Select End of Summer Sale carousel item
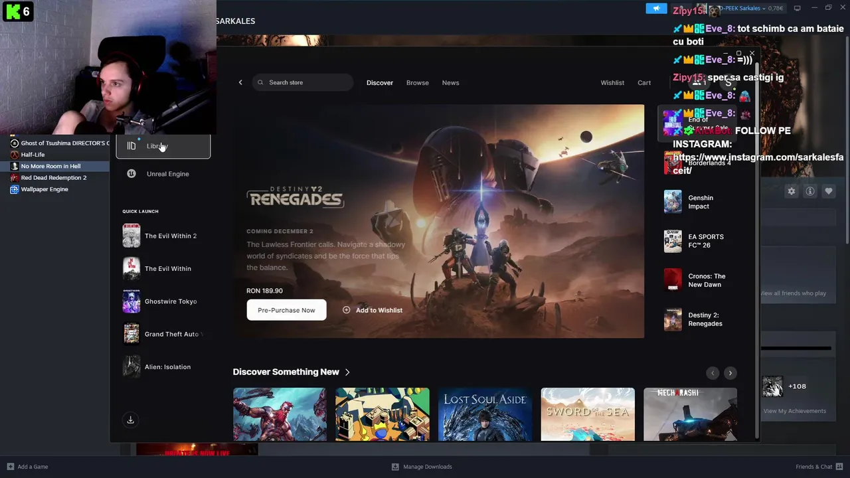 696,123
